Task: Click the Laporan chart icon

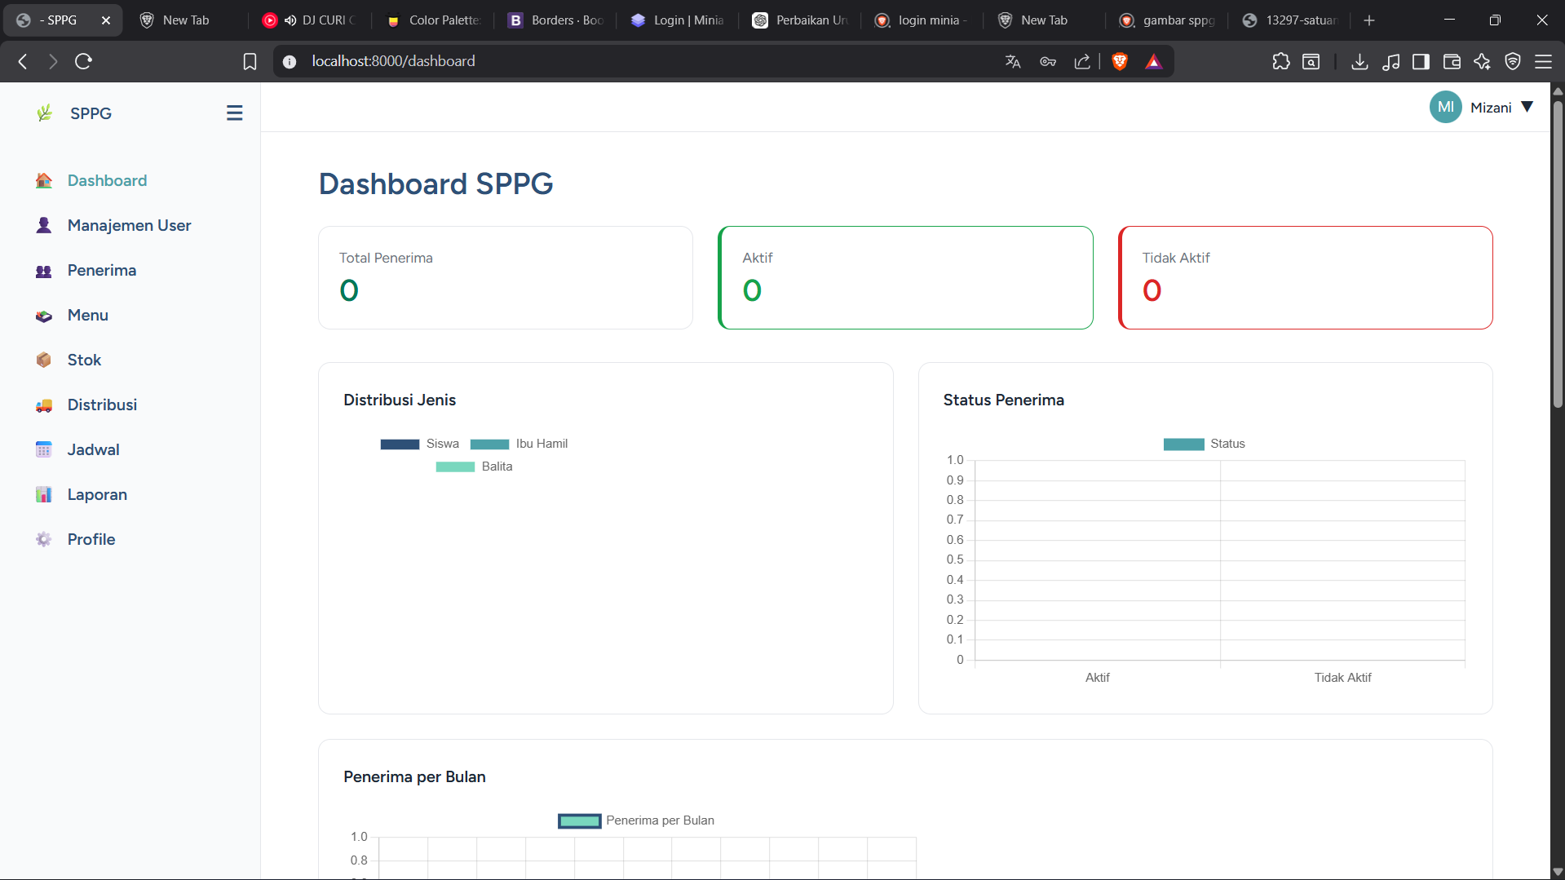Action: click(44, 494)
